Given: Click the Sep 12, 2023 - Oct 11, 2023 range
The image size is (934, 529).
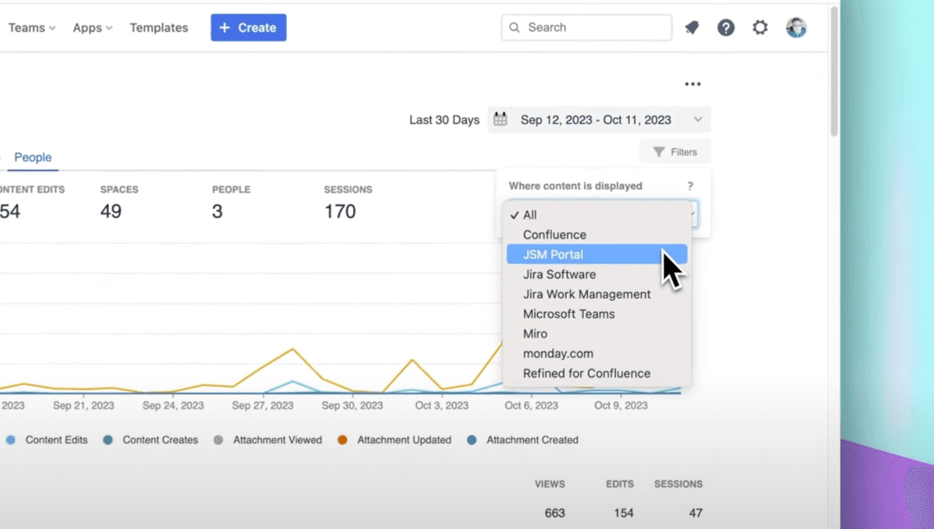Looking at the screenshot, I should (x=596, y=120).
